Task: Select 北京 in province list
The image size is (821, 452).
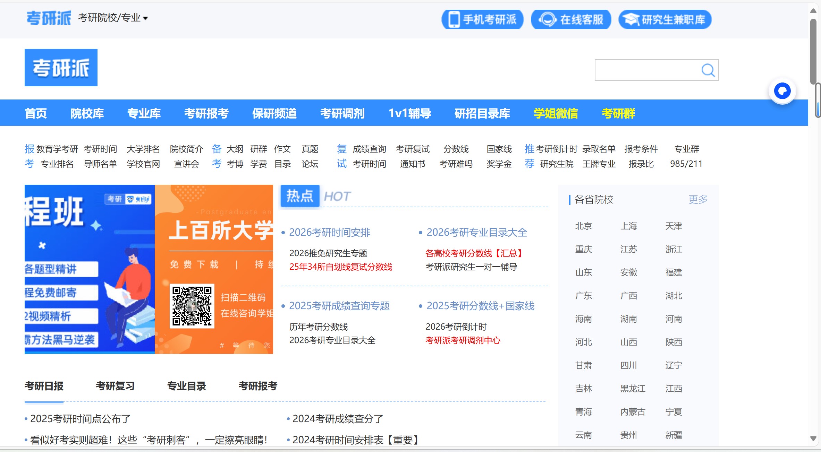Action: click(583, 226)
